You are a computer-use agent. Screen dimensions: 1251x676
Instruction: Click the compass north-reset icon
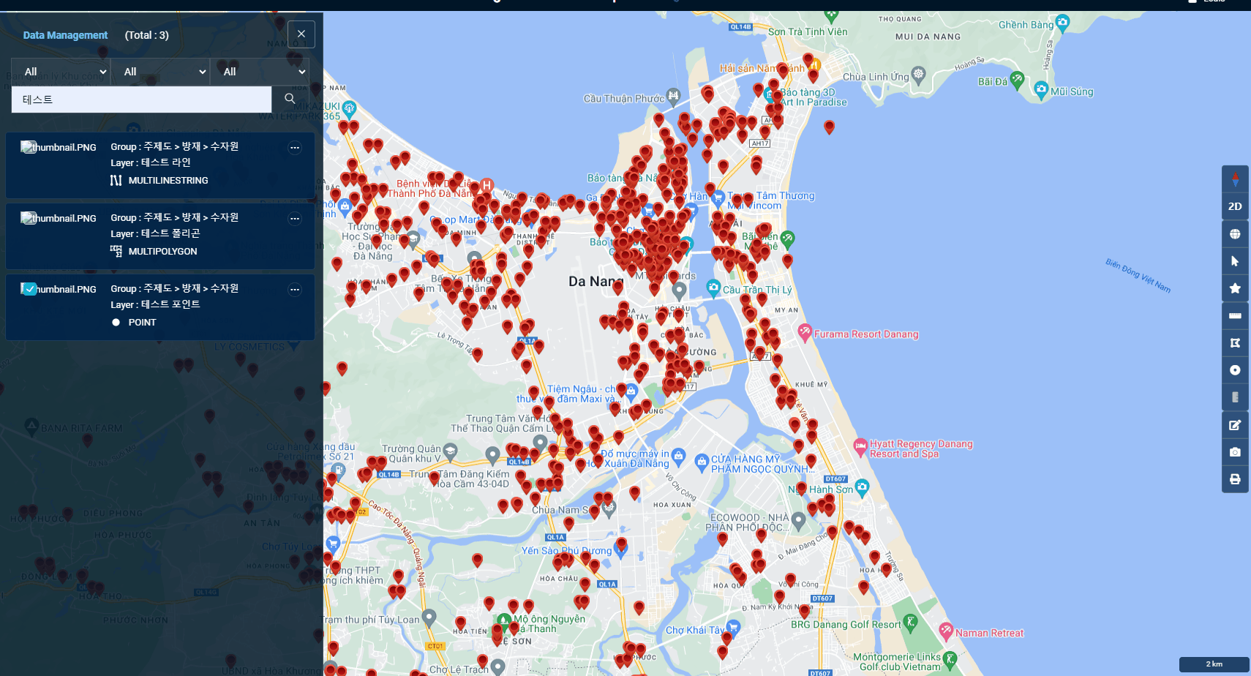point(1235,179)
